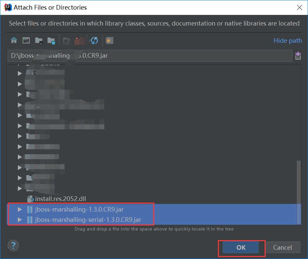
Task: Click the Hide path link
Action: 287,40
